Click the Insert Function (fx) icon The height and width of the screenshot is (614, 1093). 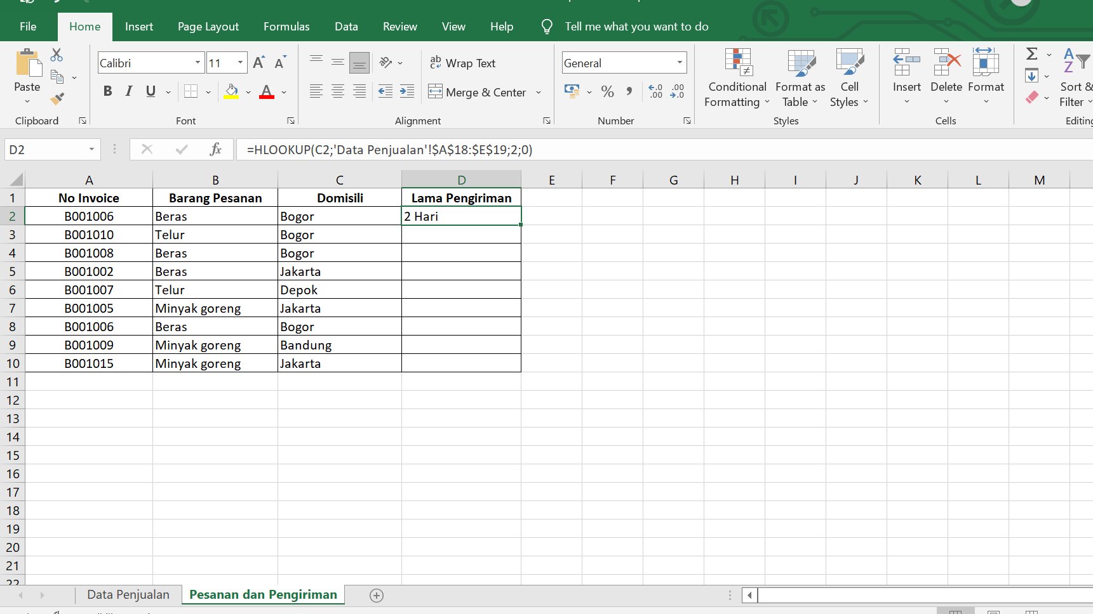coord(216,150)
